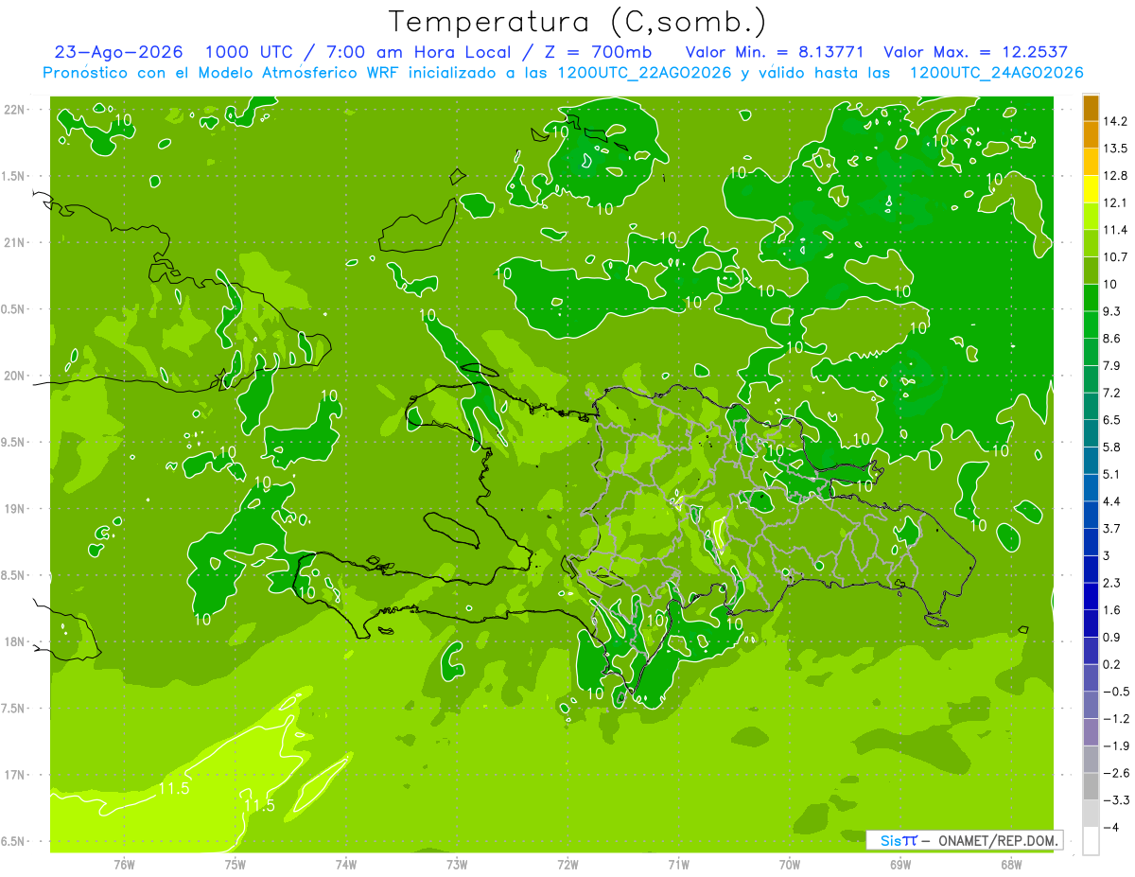This screenshot has height=877, width=1135.
Task: Pick the yellow colorbar band between 12.1 and 12.8
Action: point(1091,189)
